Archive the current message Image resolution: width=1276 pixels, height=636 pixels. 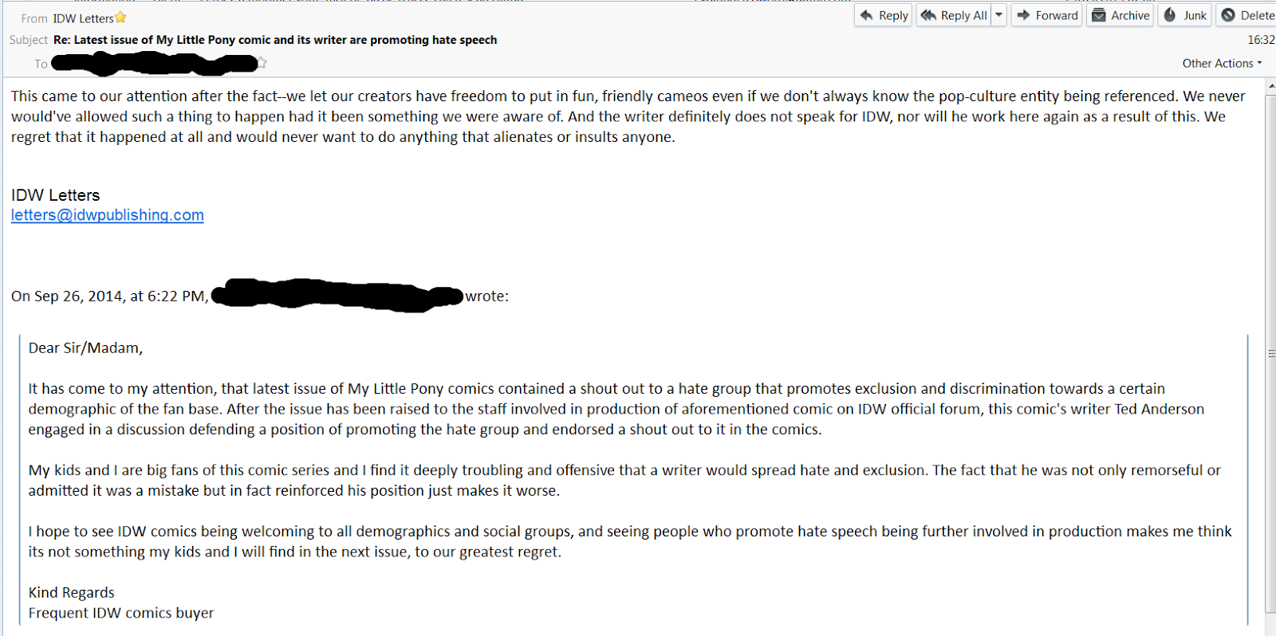pyautogui.click(x=1120, y=15)
